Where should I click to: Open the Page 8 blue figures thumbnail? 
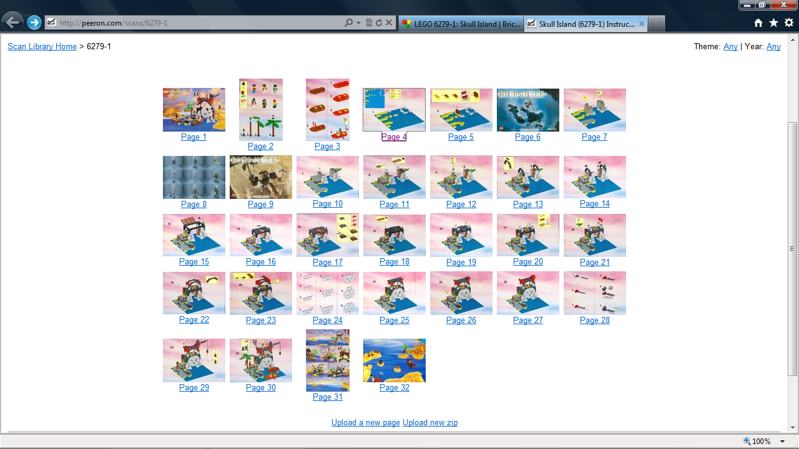pos(194,177)
